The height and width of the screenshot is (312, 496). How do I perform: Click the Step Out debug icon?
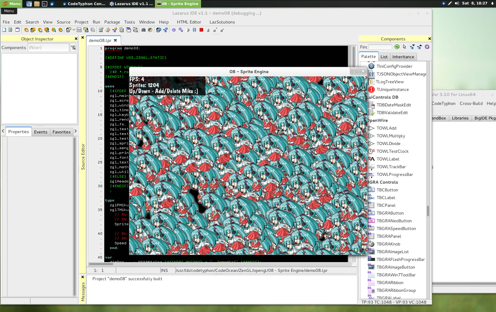click(222, 30)
